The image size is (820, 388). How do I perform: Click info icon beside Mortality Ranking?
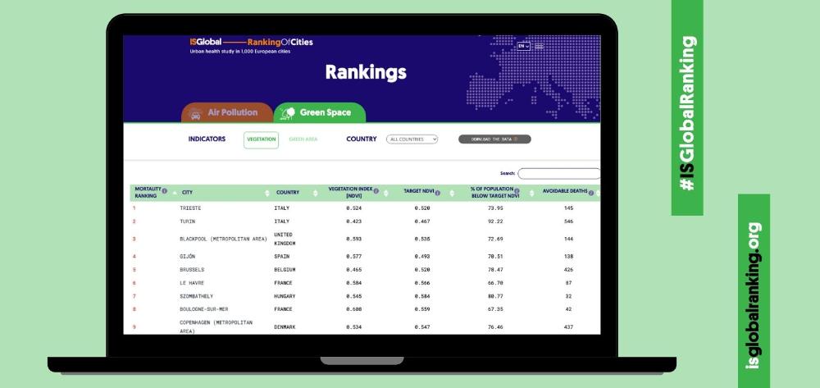coord(165,191)
